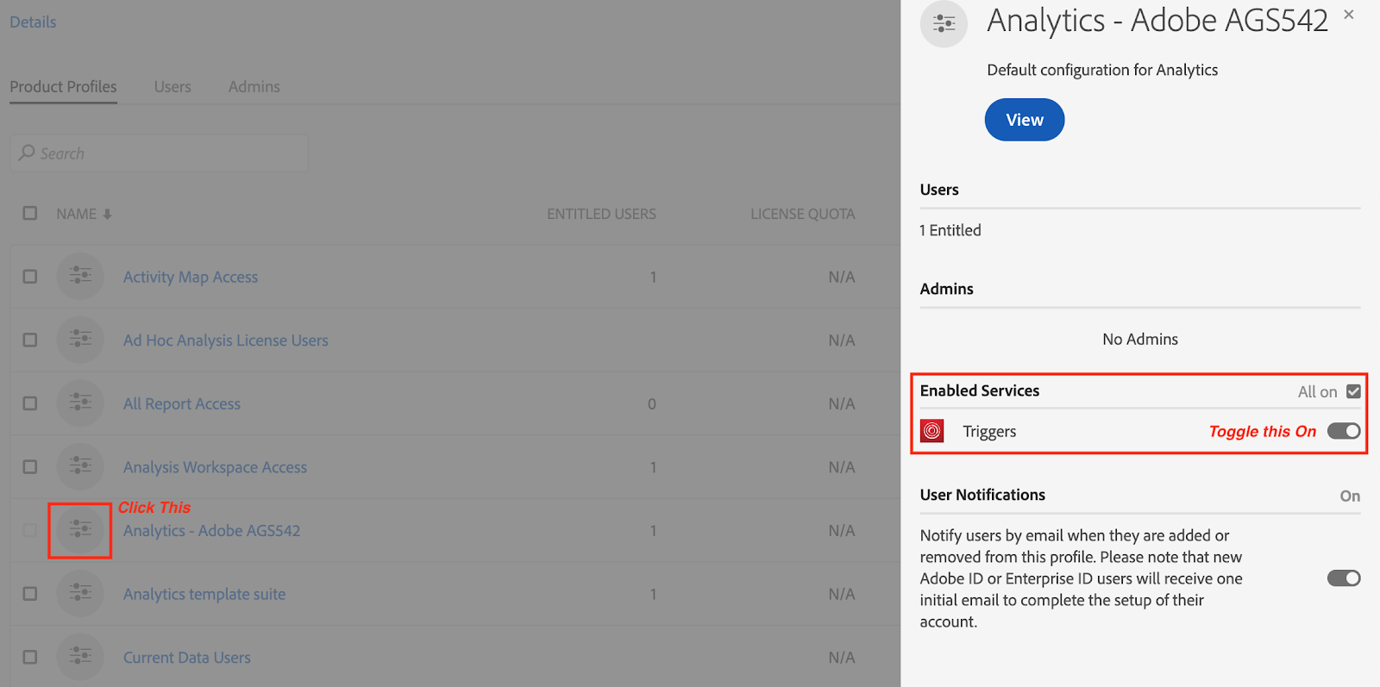This screenshot has width=1380, height=687.
Task: Click the User Notifications heading
Action: pos(982,495)
